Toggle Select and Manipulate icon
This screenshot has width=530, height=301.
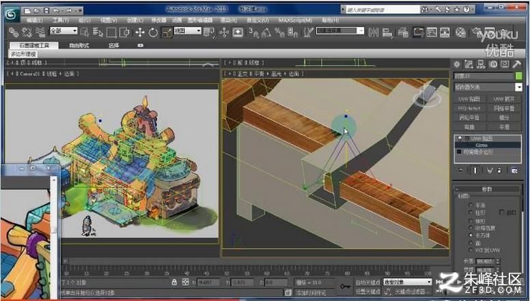pyautogui.click(x=224, y=33)
